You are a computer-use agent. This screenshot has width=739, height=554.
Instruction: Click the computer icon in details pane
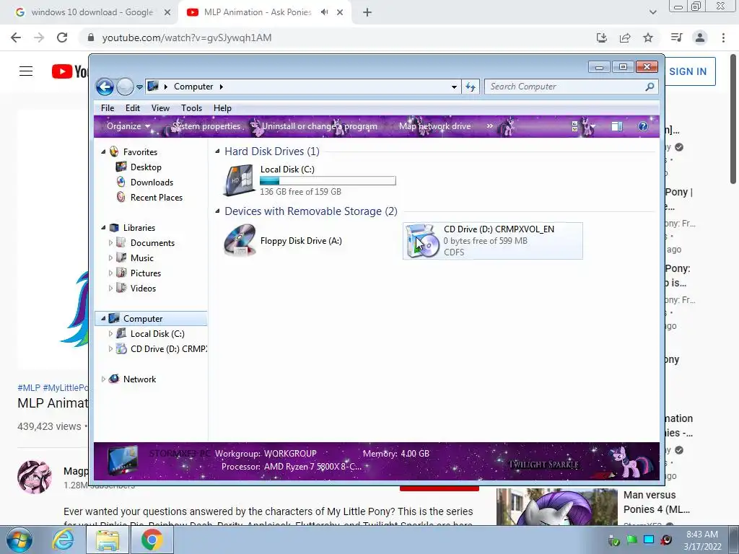tap(123, 461)
